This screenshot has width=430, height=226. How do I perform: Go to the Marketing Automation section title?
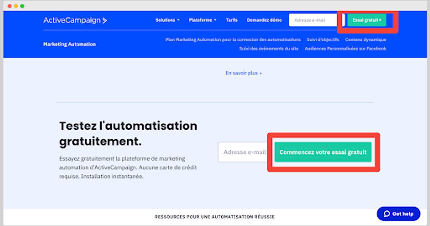(69, 44)
